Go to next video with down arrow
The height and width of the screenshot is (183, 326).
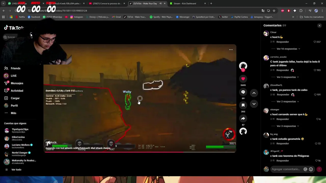pyautogui.click(x=254, y=104)
